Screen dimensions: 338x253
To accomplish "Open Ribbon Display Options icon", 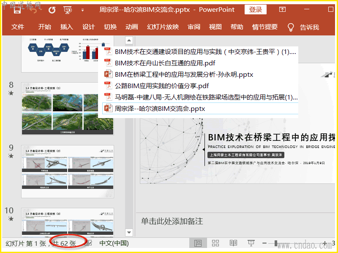I will pos(282,9).
